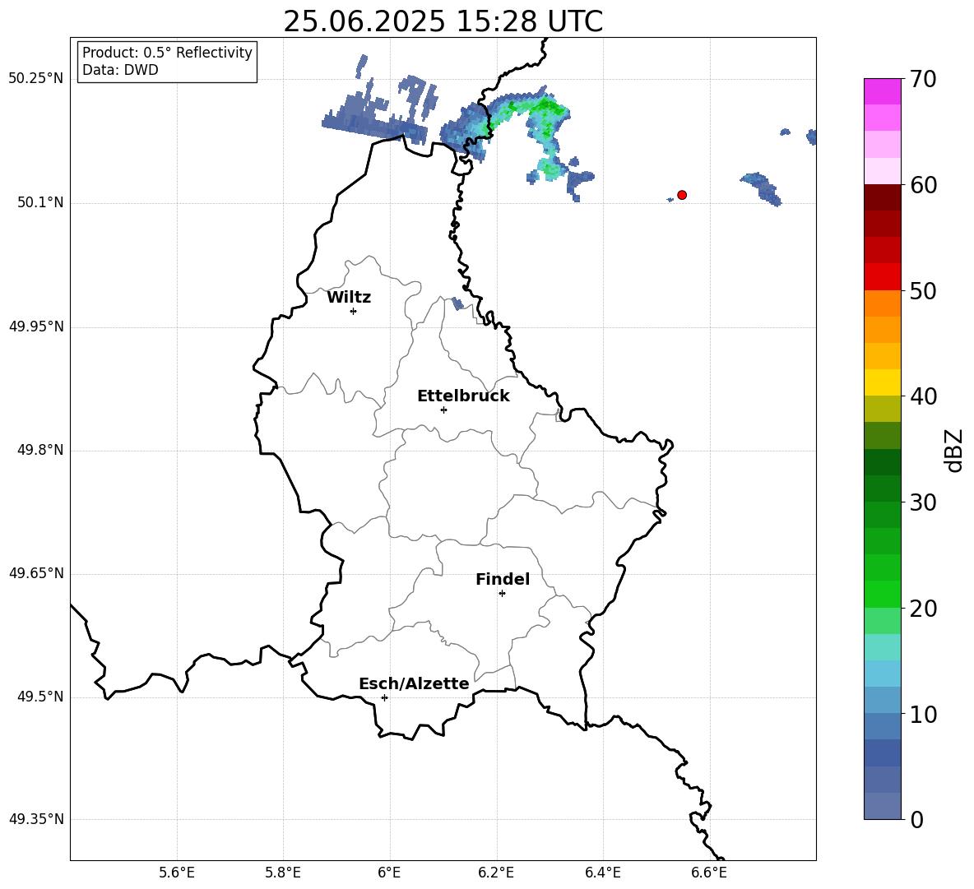
Task: Click the 49.5°N latitude label
Action: click(40, 697)
